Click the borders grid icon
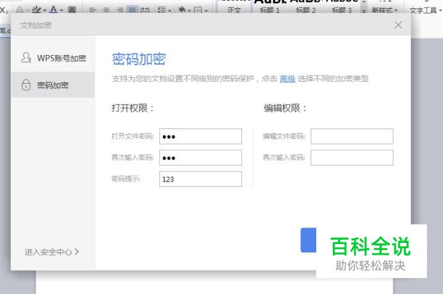Screen dimensions: 443x294 point(198,10)
